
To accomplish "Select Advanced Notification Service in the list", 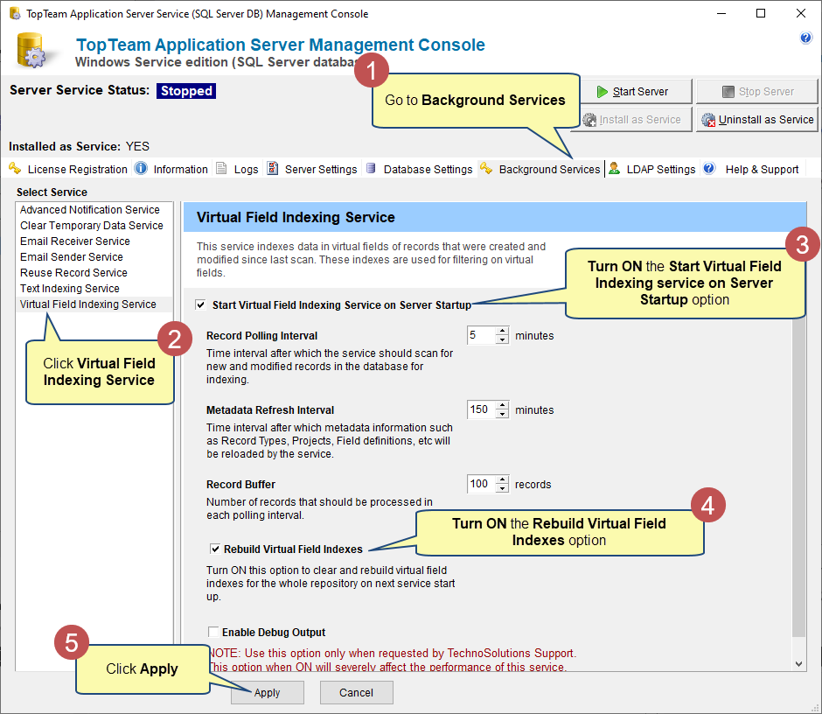I will coord(94,210).
